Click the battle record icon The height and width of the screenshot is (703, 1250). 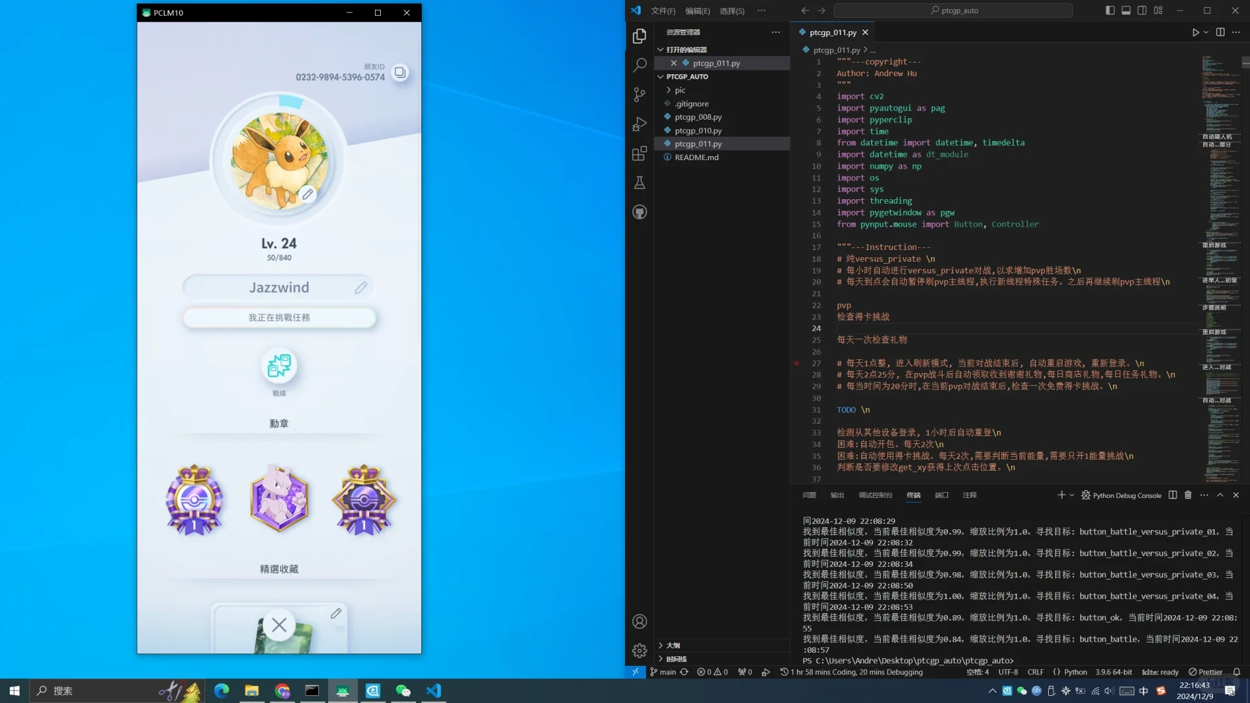point(279,366)
